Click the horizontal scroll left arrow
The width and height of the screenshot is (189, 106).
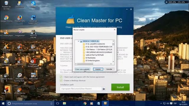pos(76,64)
